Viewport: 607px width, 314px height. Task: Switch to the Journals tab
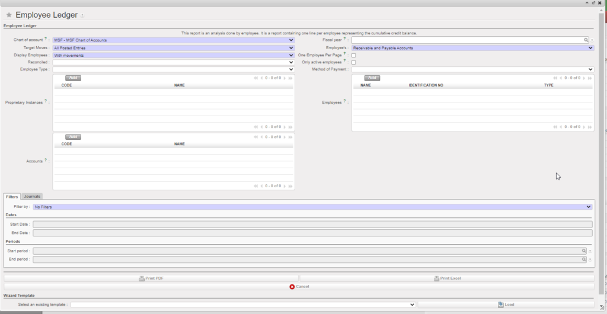(x=32, y=196)
